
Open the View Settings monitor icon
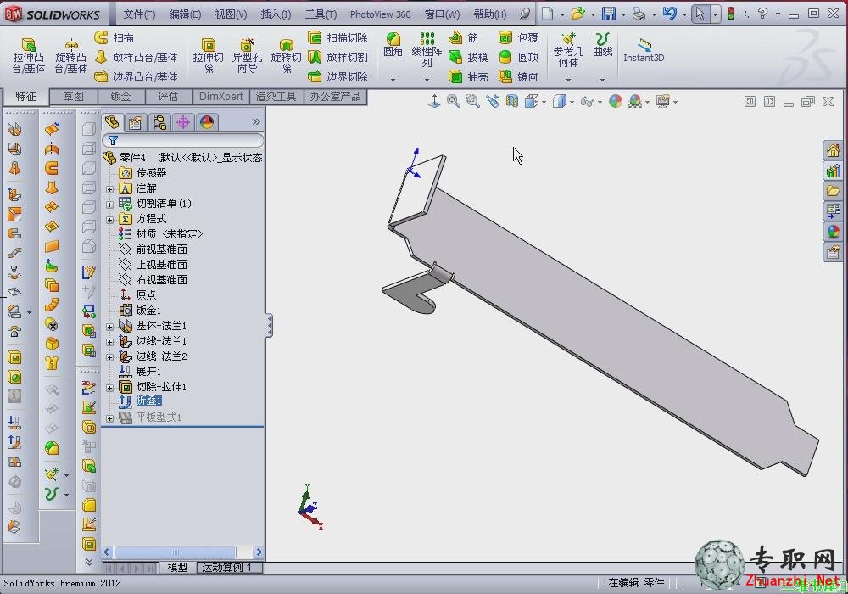click(x=663, y=101)
